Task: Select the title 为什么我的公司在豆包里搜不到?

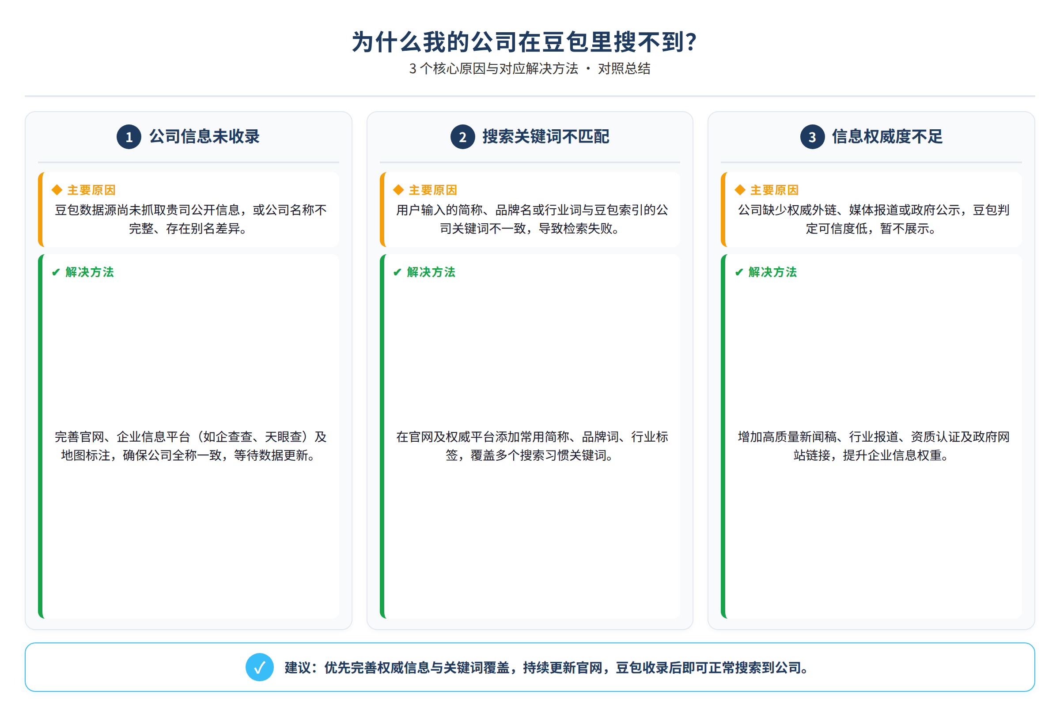Action: click(525, 42)
